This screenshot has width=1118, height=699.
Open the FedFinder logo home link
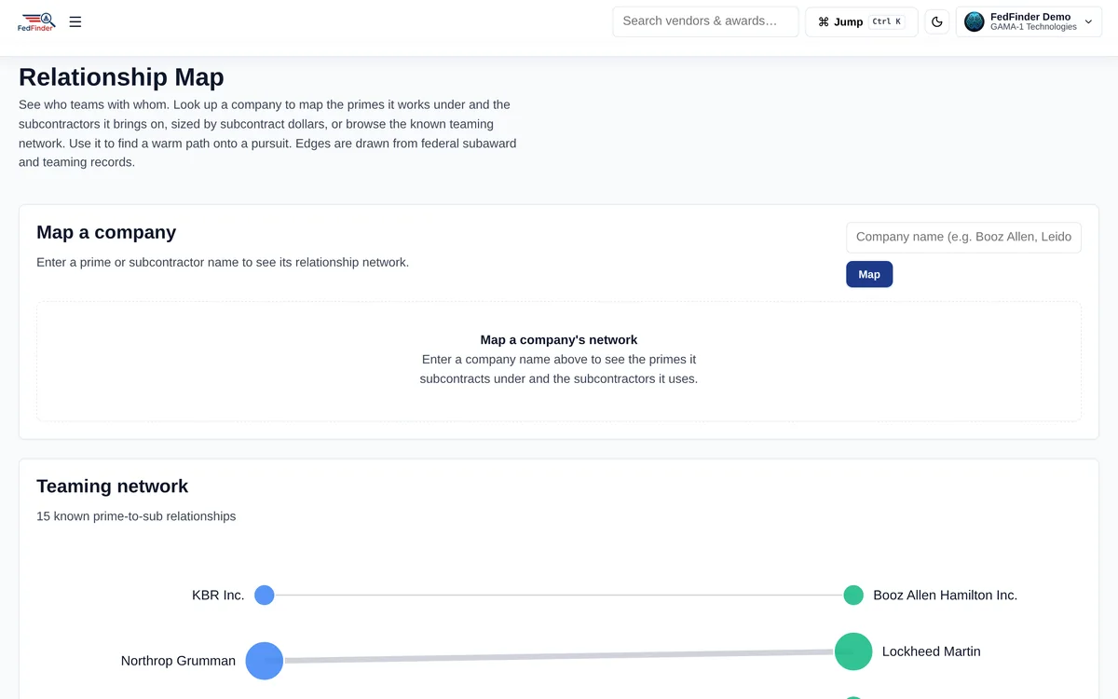(36, 21)
